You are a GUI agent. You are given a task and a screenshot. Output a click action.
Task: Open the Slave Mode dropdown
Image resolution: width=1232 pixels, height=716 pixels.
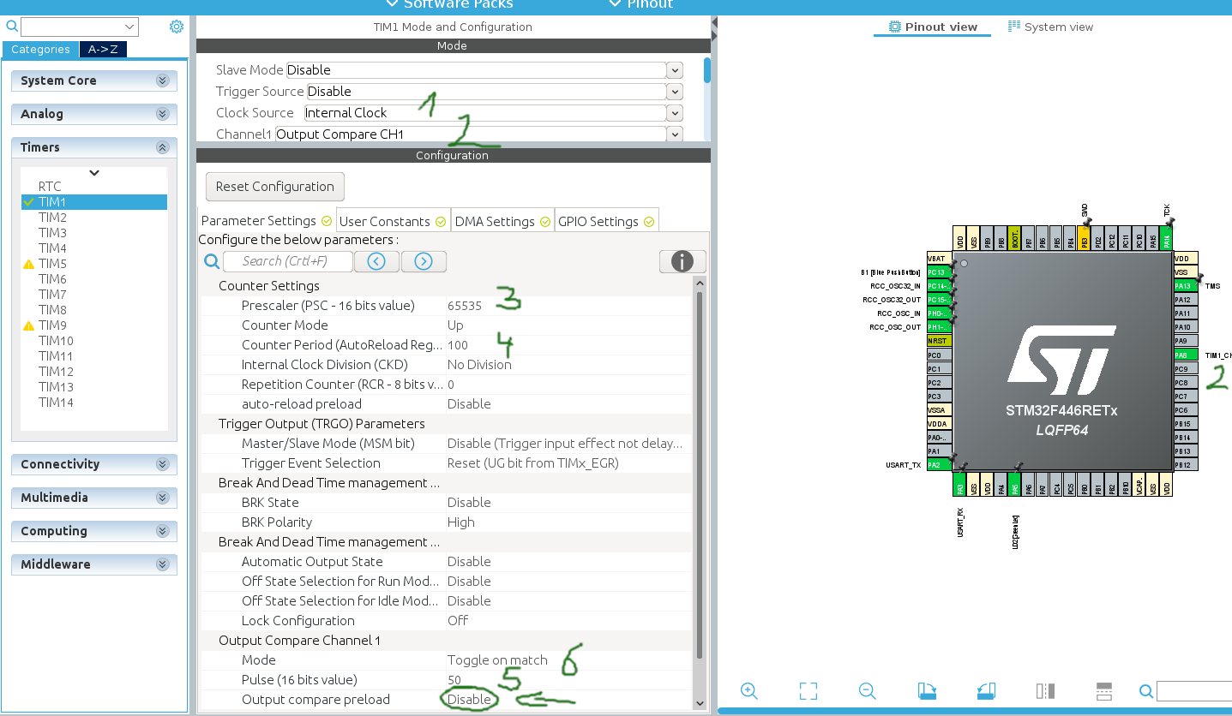675,70
